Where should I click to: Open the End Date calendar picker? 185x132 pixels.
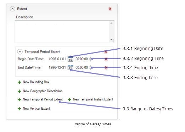(71, 67)
